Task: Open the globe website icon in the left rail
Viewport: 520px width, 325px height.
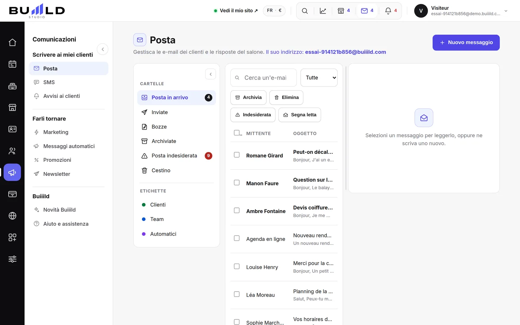Action: (x=12, y=216)
